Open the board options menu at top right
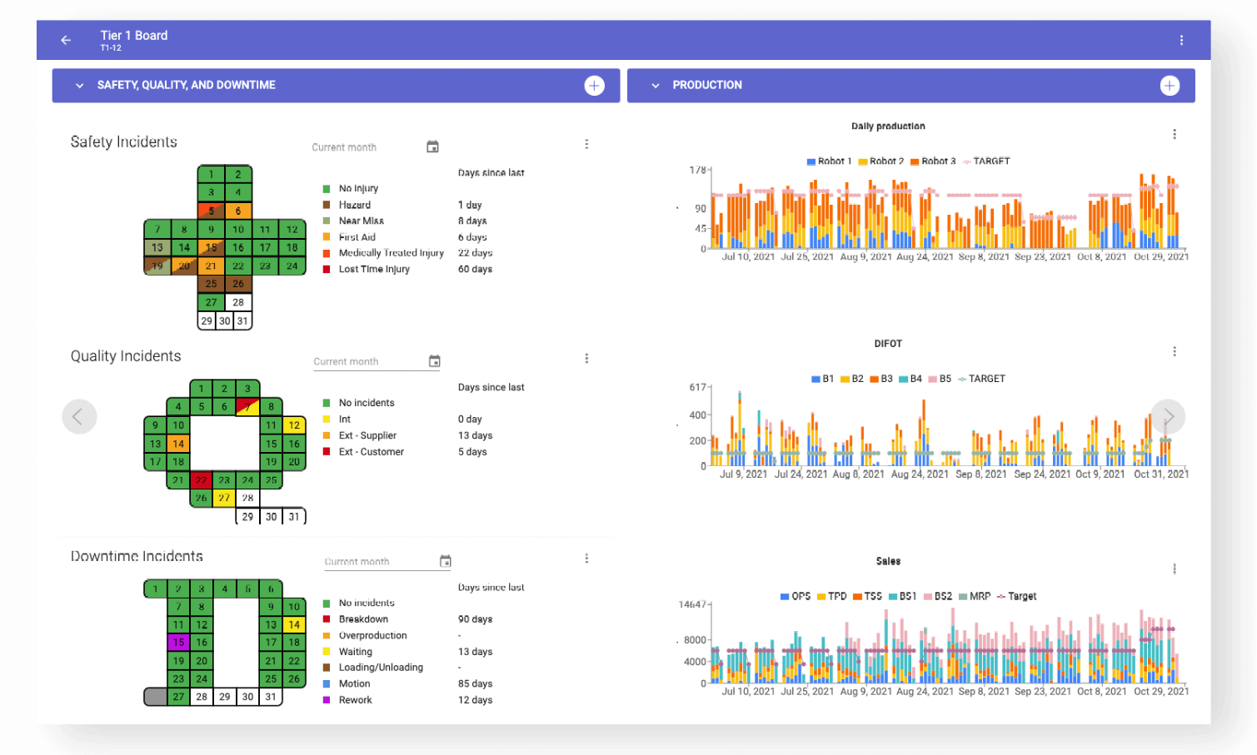The image size is (1257, 755). click(1180, 39)
